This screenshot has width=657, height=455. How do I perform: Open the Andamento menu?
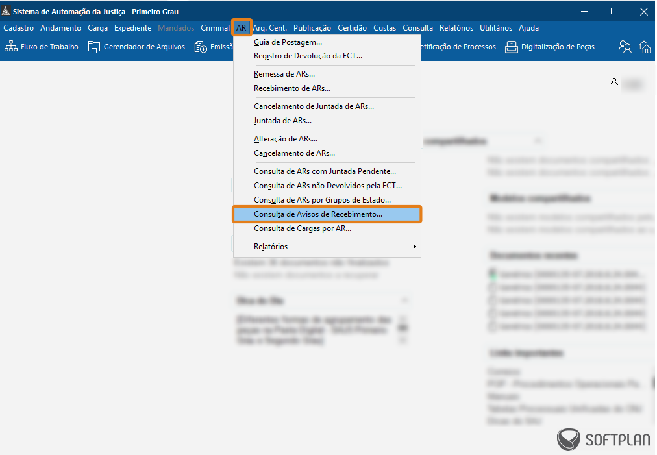click(61, 28)
